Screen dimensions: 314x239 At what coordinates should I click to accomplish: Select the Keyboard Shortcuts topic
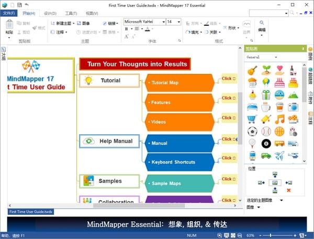coord(180,162)
